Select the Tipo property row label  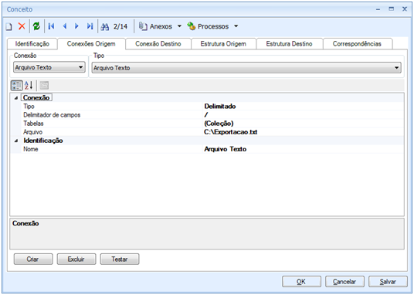click(x=29, y=107)
